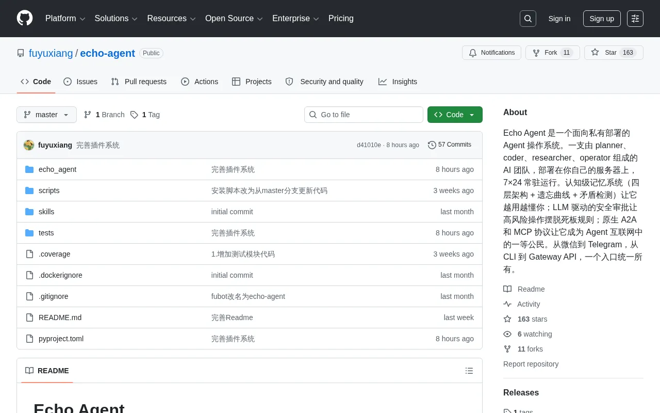The width and height of the screenshot is (660, 413).
Task: Open the echo_agent folder icon
Action: pos(29,169)
